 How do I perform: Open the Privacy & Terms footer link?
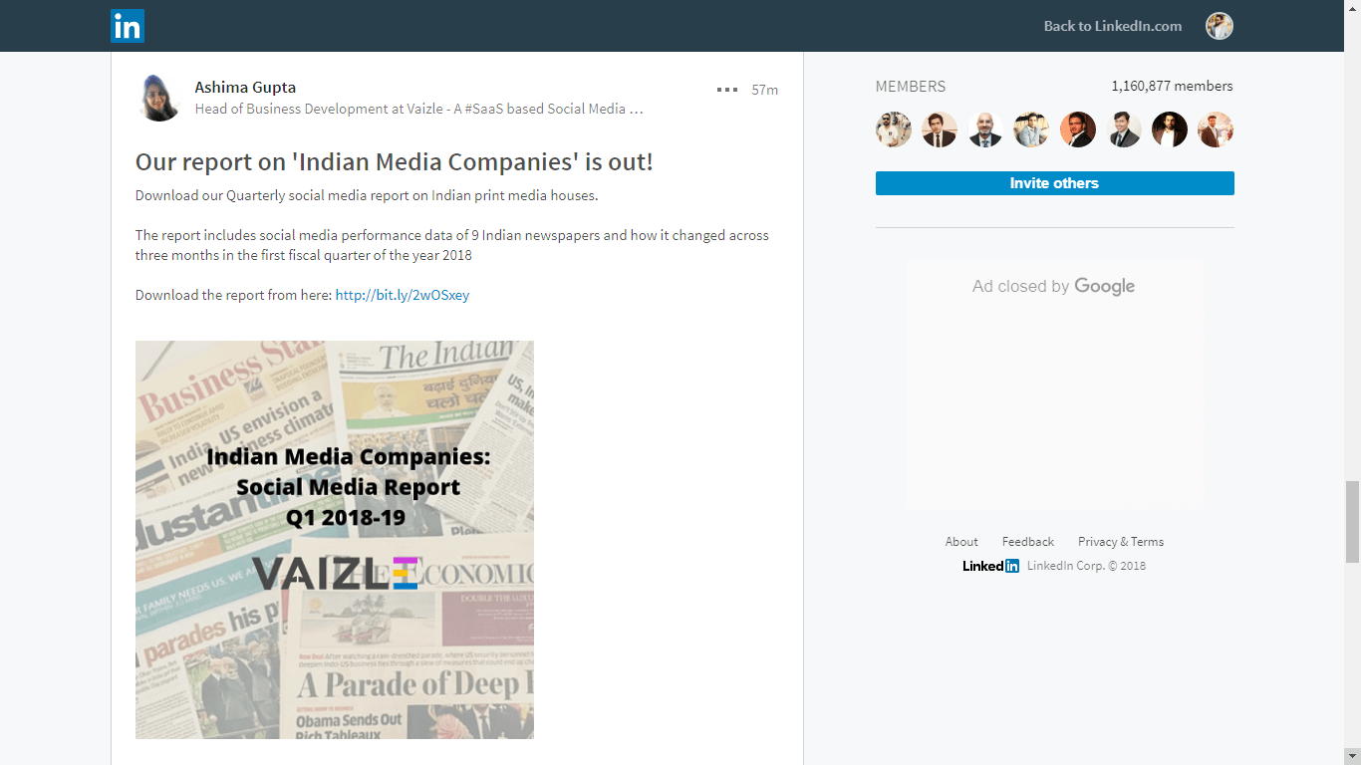pyautogui.click(x=1121, y=542)
